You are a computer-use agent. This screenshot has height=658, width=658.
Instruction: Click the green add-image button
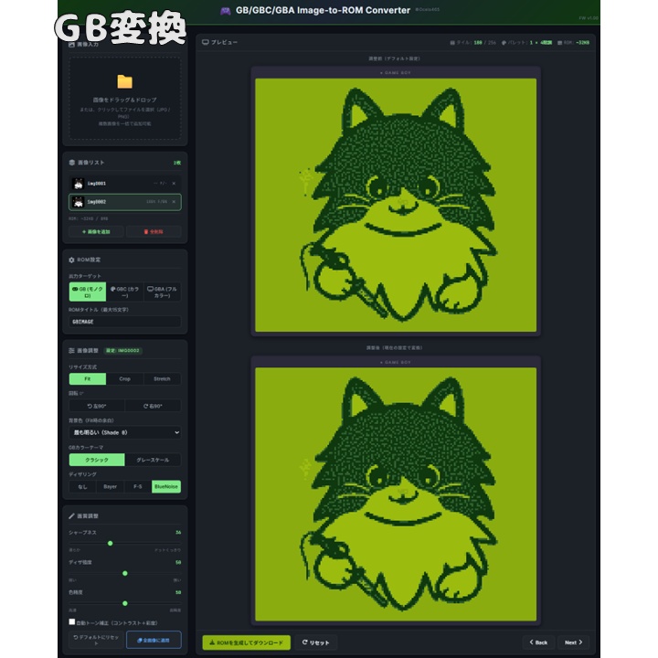tap(96, 231)
